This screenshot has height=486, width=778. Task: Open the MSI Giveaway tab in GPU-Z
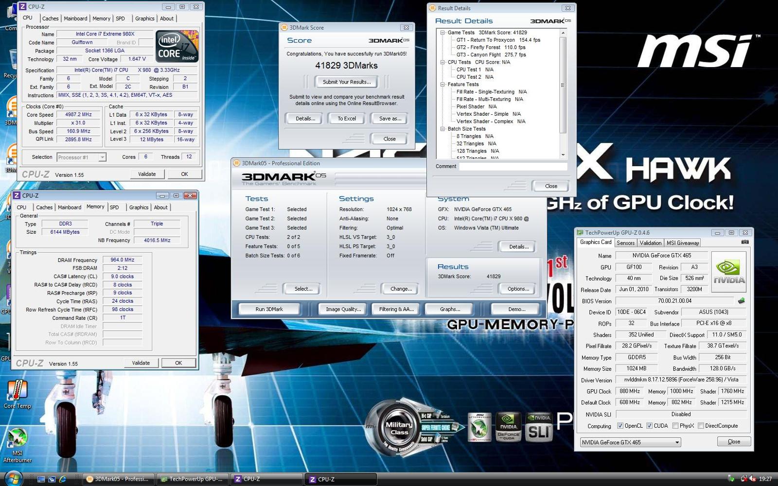click(683, 243)
